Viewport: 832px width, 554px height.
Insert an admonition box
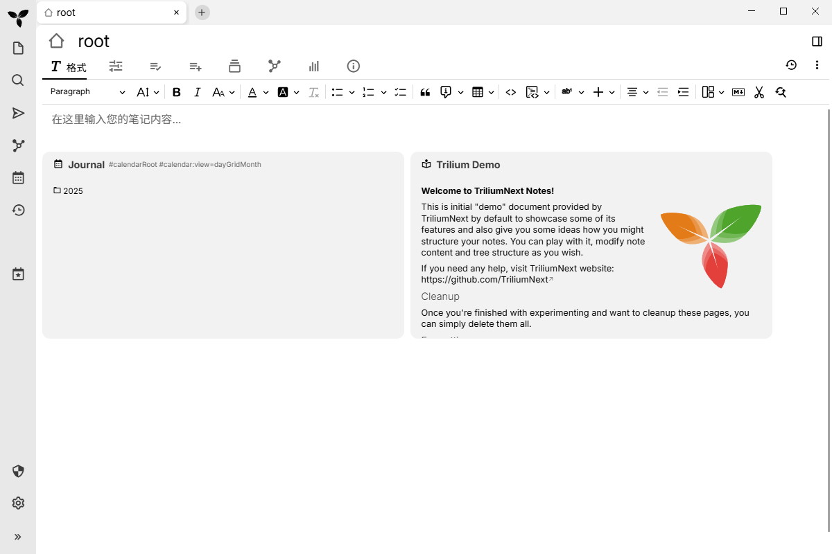point(446,92)
